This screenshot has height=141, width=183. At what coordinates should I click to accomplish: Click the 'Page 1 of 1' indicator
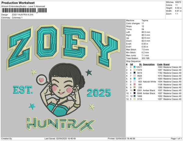pyautogui.click(x=176, y=139)
